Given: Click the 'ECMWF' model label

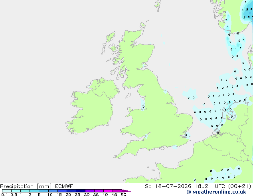Looking at the screenshot, I should [x=64, y=186].
